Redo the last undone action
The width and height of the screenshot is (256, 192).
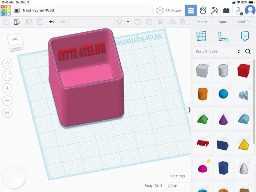62,22
